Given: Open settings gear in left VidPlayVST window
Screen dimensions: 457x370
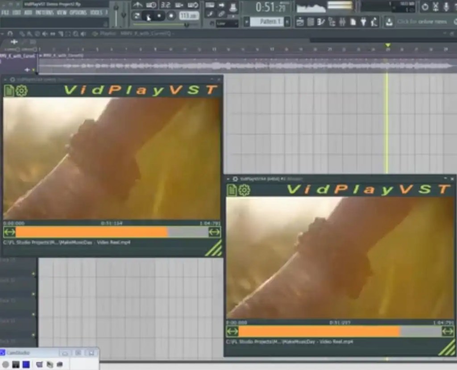Looking at the screenshot, I should click(x=21, y=91).
